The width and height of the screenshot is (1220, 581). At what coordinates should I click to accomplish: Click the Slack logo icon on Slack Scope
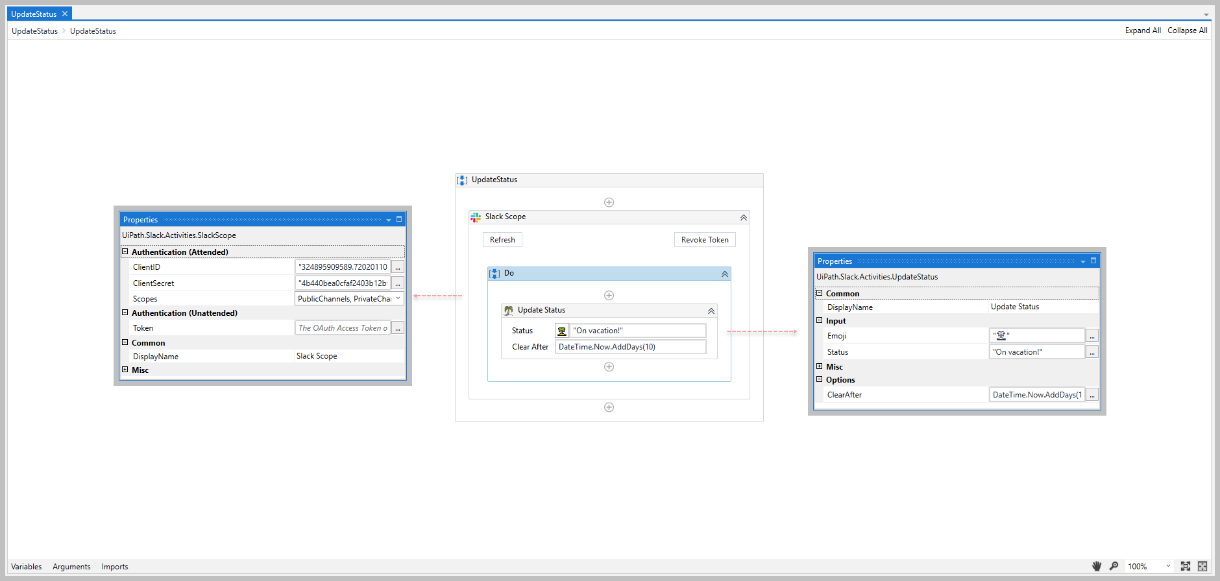click(x=476, y=217)
